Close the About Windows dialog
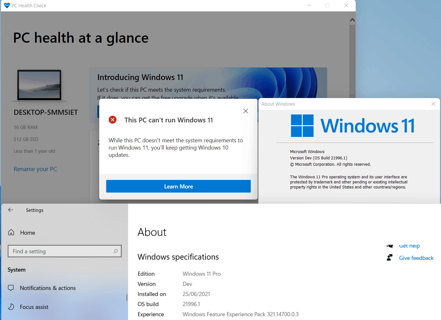 point(433,104)
